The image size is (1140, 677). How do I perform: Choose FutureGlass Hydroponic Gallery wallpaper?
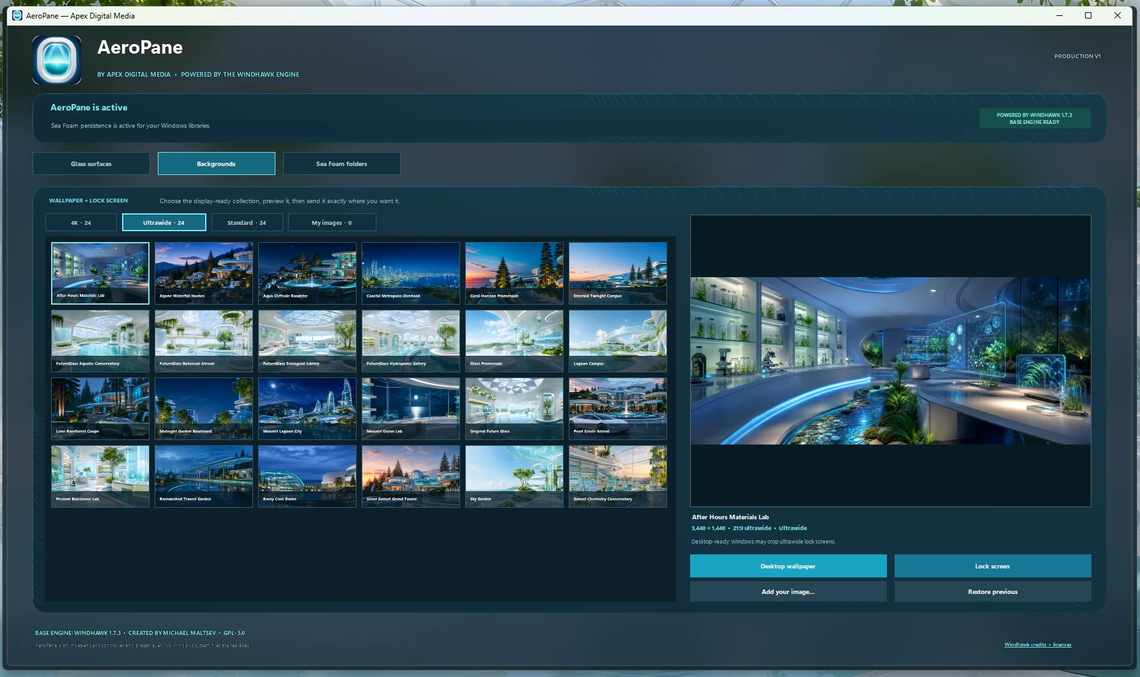411,341
